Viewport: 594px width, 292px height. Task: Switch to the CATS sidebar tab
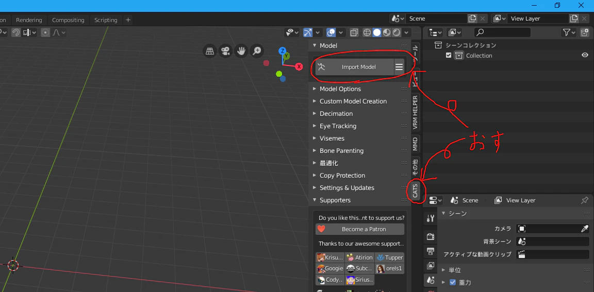[x=416, y=191]
